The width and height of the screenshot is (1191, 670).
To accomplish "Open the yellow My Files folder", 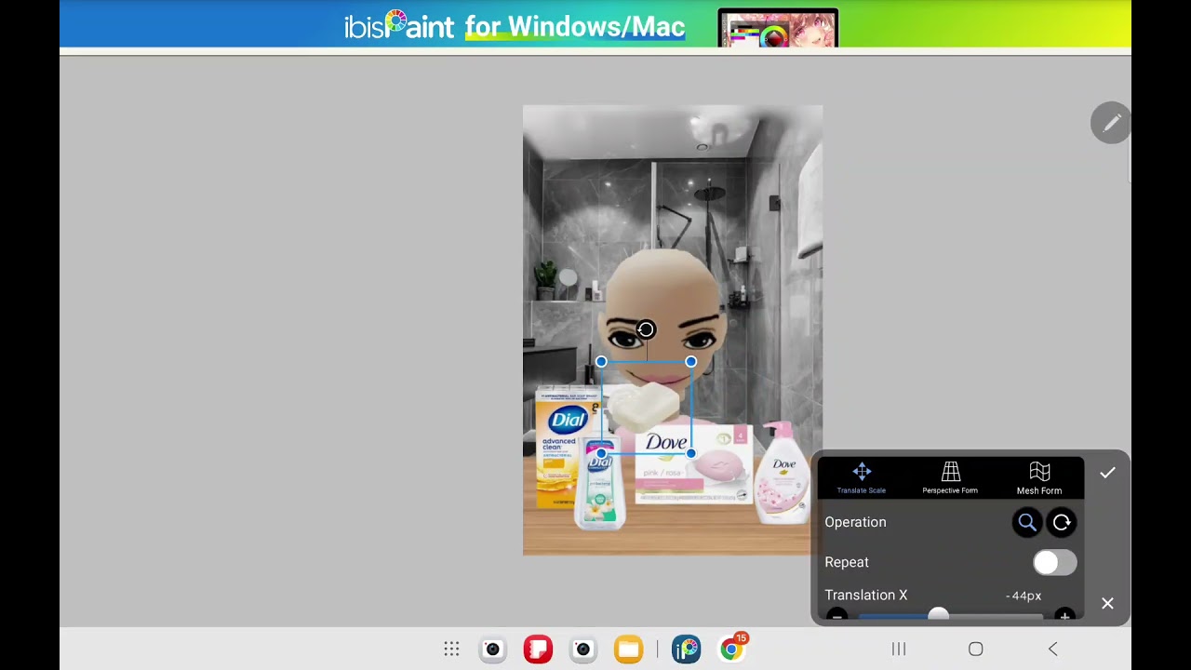I will (629, 649).
